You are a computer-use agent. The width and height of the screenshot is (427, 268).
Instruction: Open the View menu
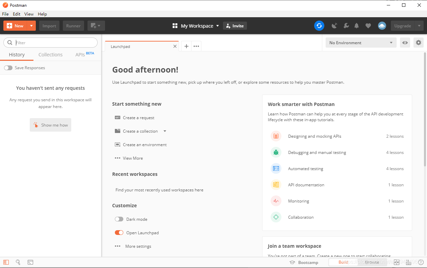click(x=29, y=14)
